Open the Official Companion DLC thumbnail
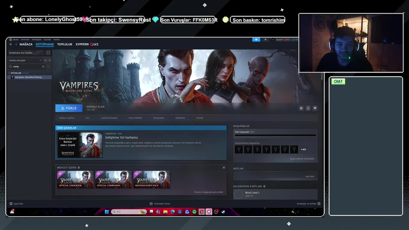Viewport: 409px width, 230px height. (113, 180)
